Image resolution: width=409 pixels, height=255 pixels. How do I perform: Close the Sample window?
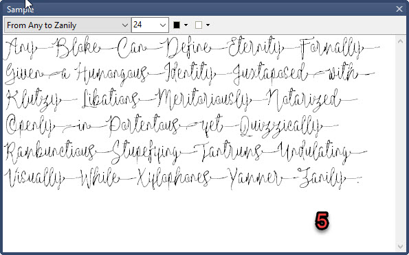[399, 9]
